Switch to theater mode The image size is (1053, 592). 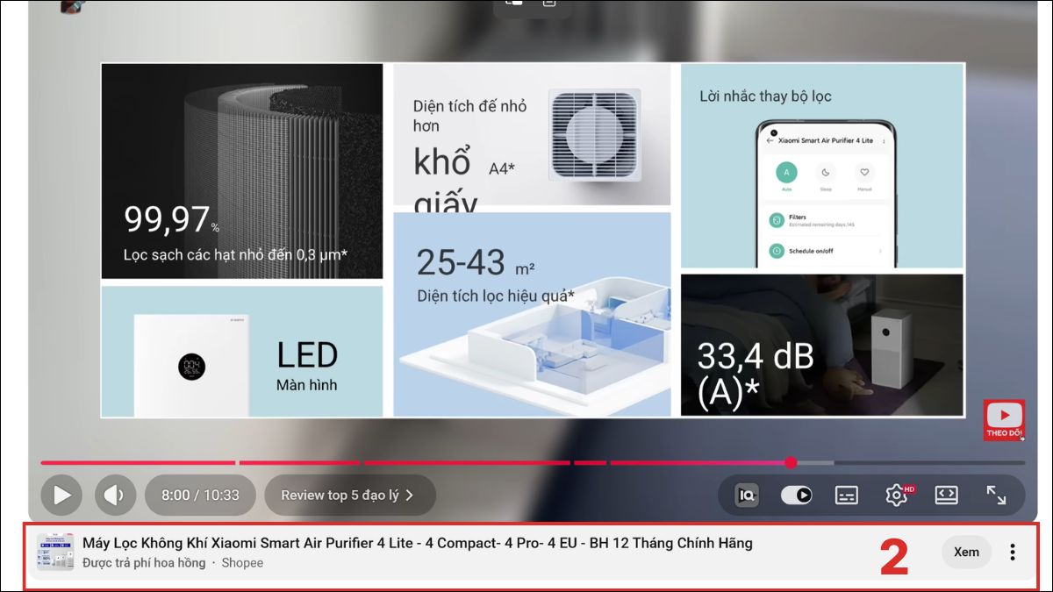pyautogui.click(x=946, y=496)
